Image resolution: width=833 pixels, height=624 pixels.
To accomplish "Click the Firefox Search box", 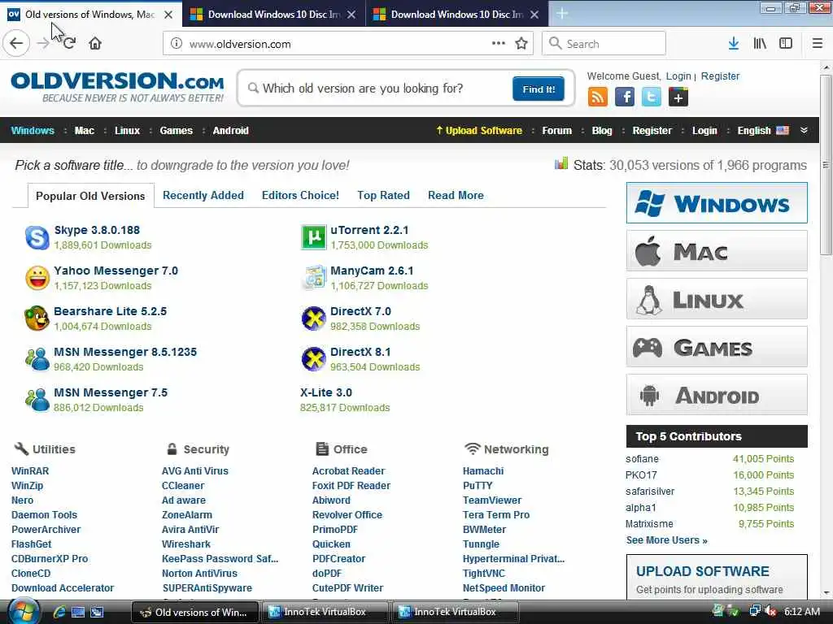I will click(604, 44).
